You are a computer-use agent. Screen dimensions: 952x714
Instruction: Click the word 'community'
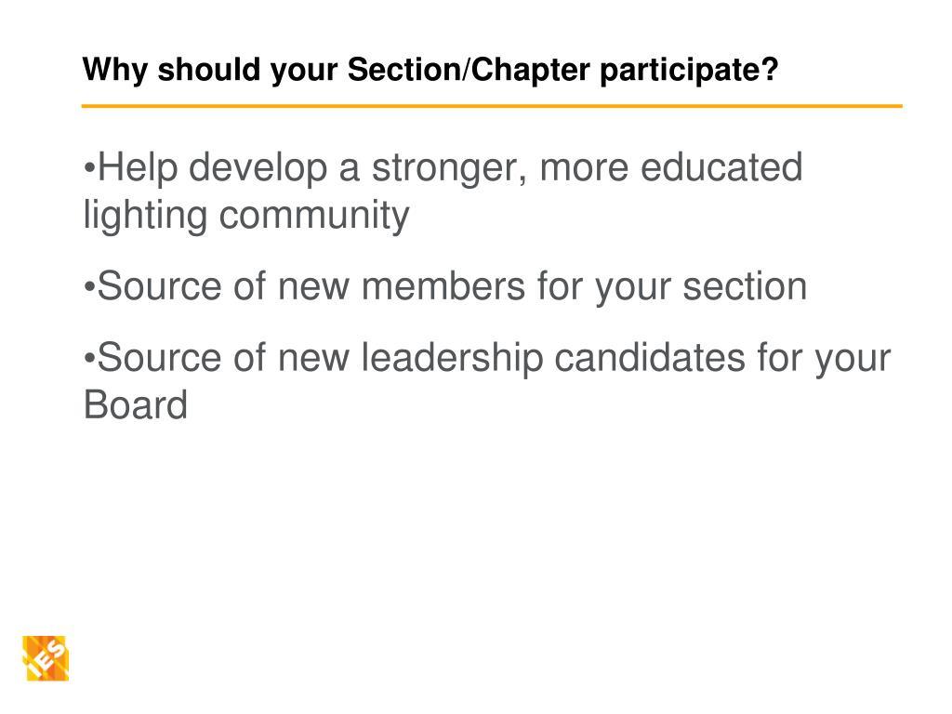(x=314, y=217)
